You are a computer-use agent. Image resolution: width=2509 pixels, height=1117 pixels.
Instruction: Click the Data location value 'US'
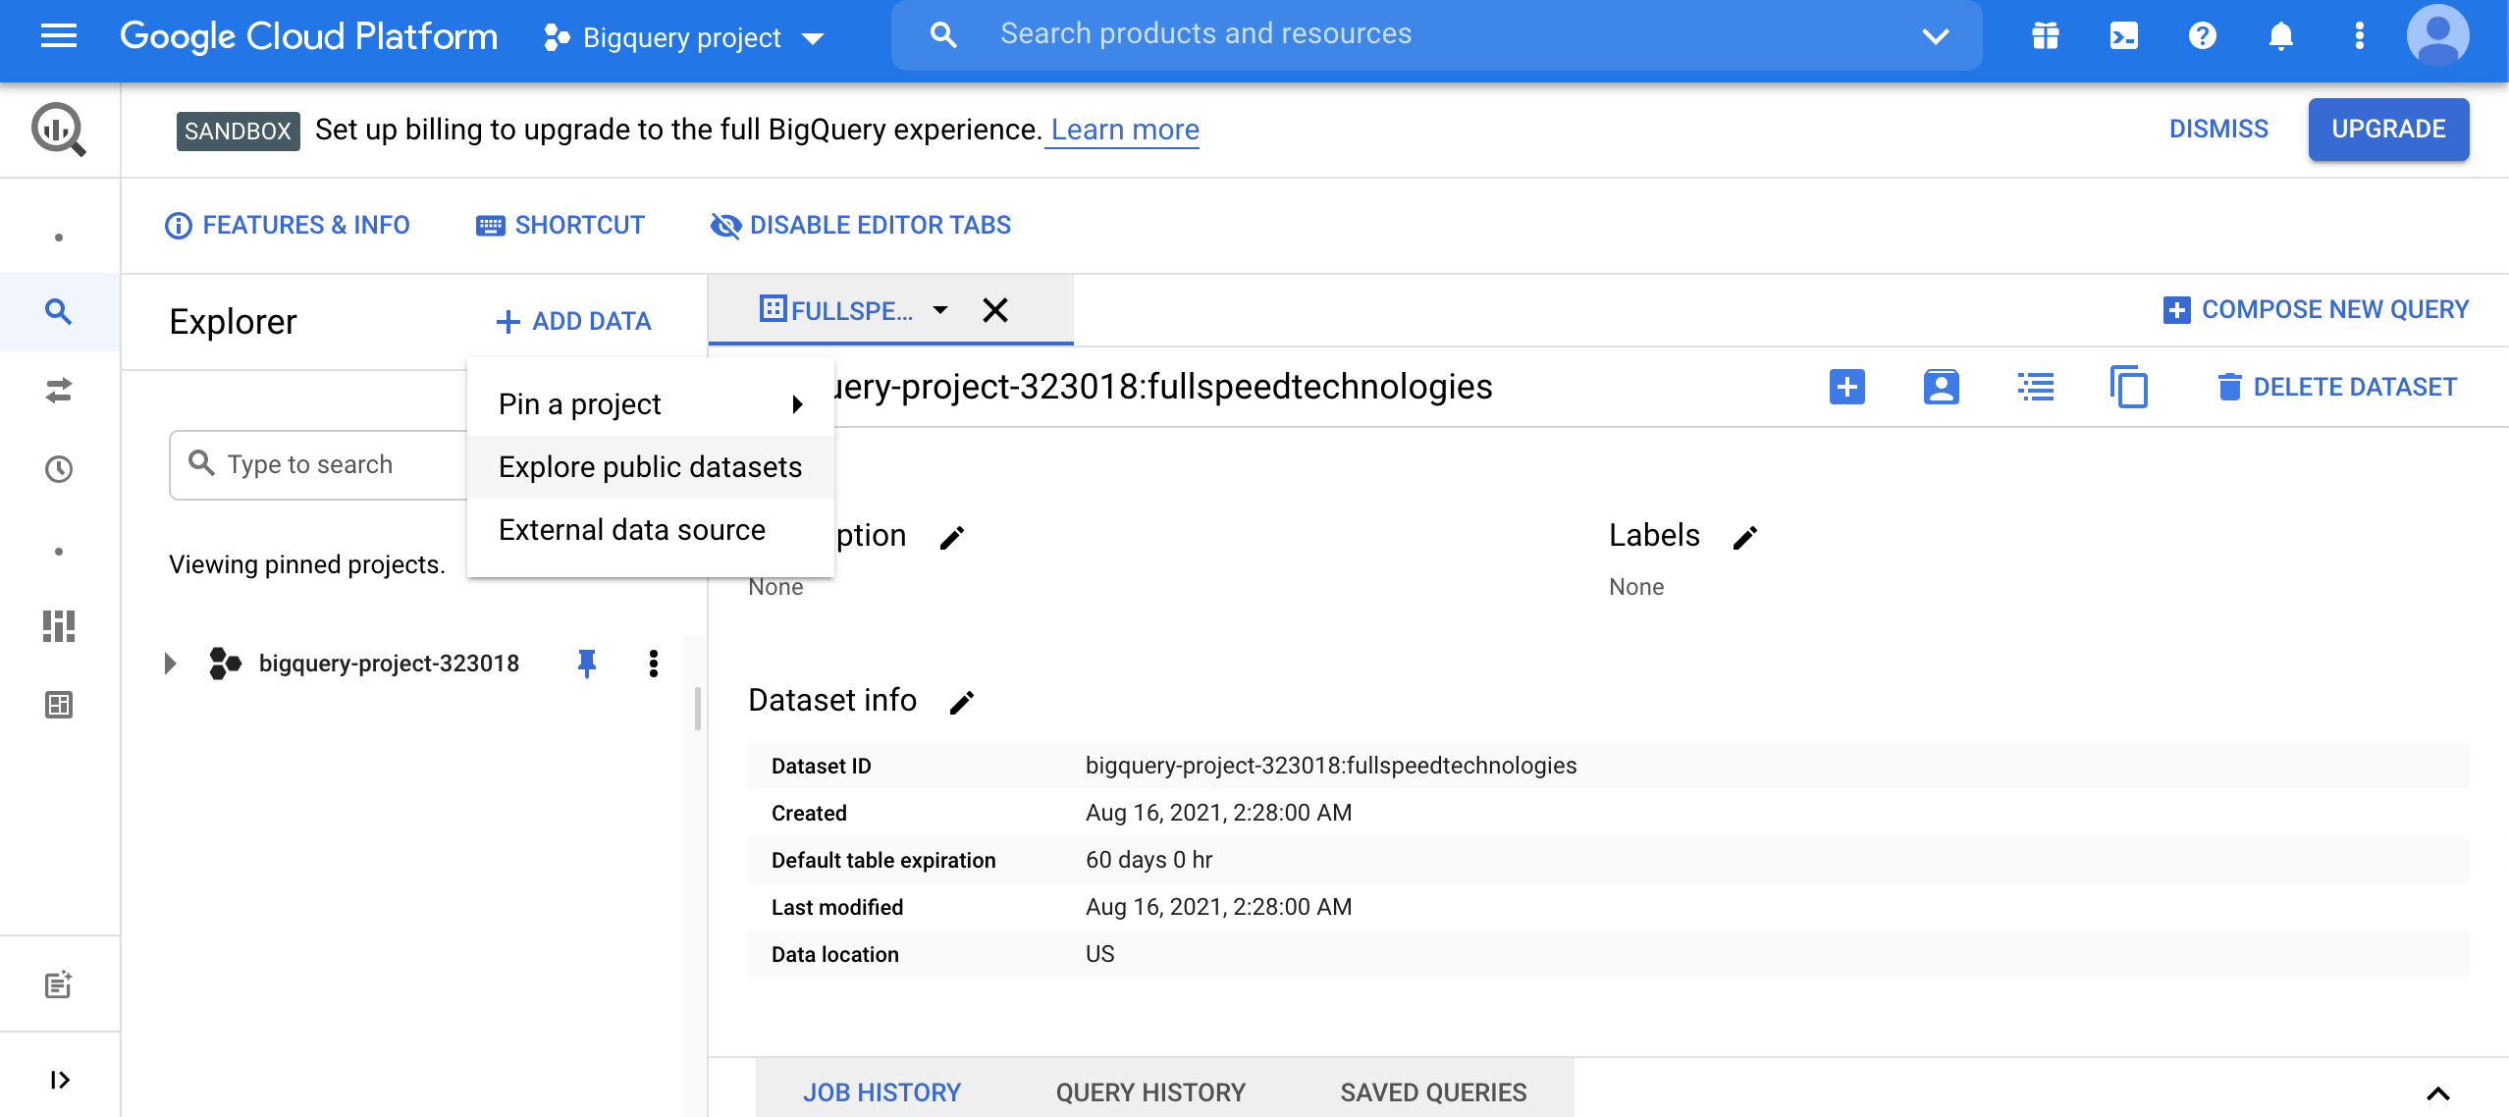tap(1099, 954)
